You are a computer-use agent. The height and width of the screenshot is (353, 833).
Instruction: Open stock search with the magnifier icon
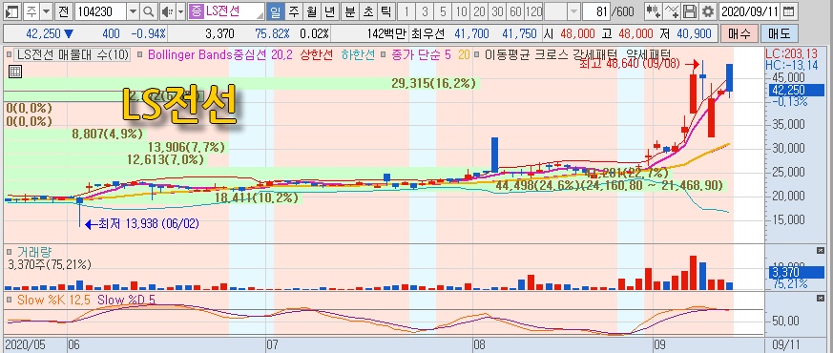pos(148,11)
